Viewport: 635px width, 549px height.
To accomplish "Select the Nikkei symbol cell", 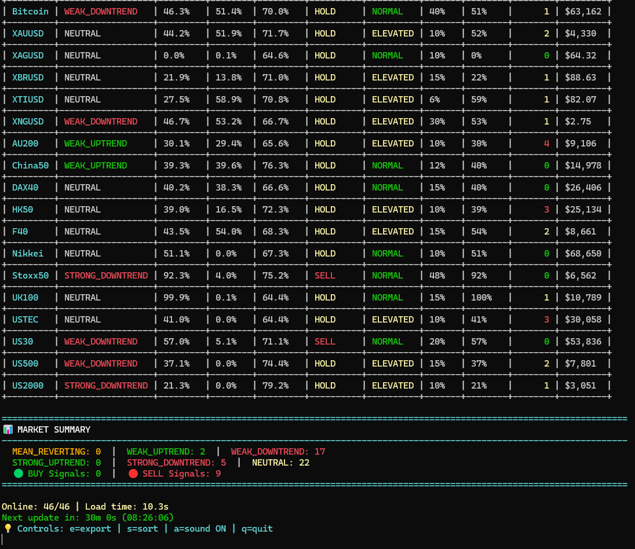I will click(x=28, y=254).
